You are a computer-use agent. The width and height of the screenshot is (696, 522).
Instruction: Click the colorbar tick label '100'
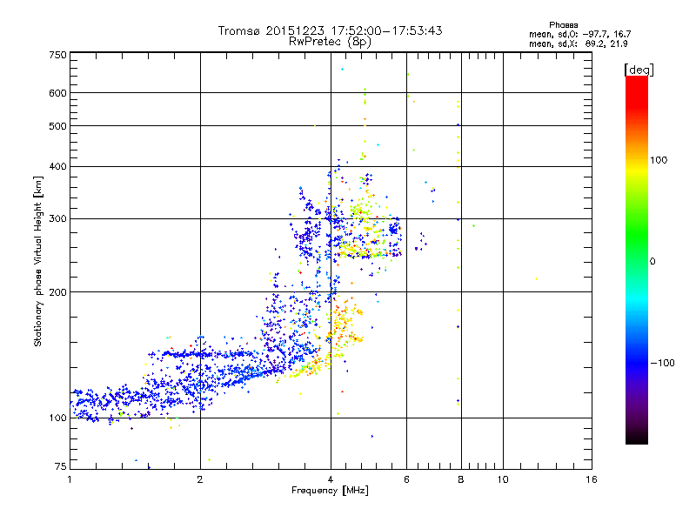[659, 160]
